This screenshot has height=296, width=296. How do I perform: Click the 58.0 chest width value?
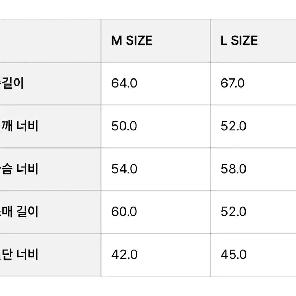tap(233, 169)
